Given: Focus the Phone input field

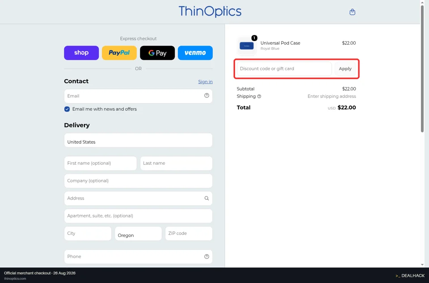Looking at the screenshot, I should (138, 257).
